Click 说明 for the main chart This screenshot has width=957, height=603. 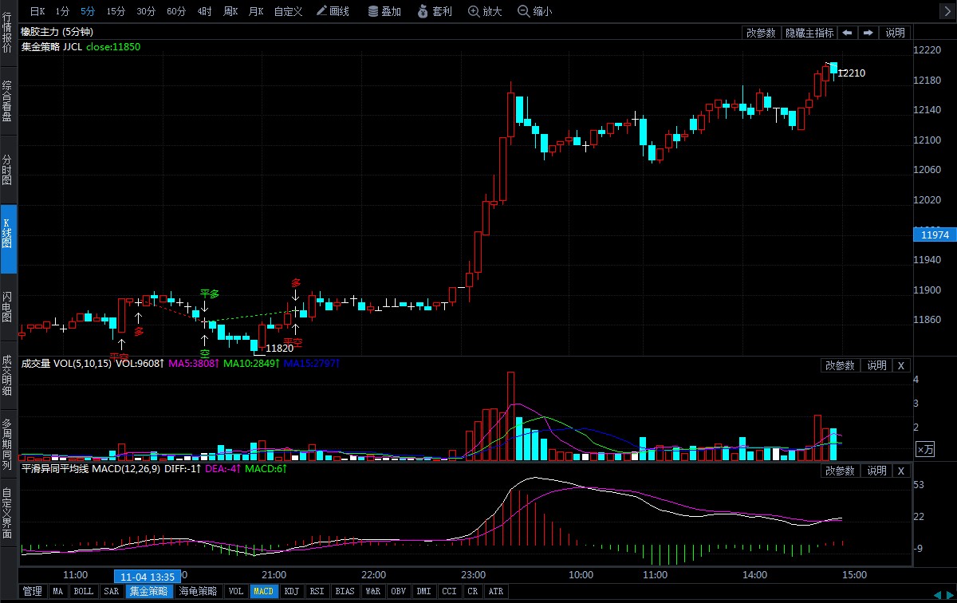pyautogui.click(x=895, y=33)
